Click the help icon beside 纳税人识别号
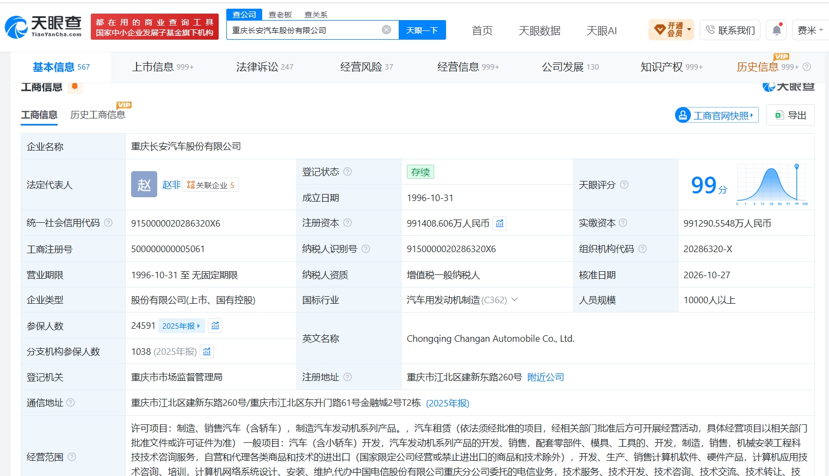This screenshot has width=829, height=476. coord(366,249)
